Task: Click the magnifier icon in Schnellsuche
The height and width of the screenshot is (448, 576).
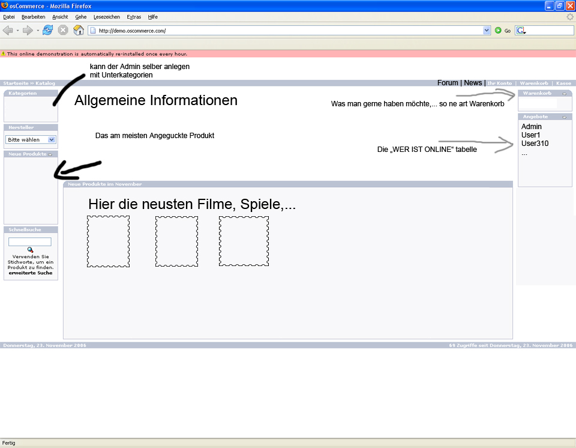Action: coord(30,250)
